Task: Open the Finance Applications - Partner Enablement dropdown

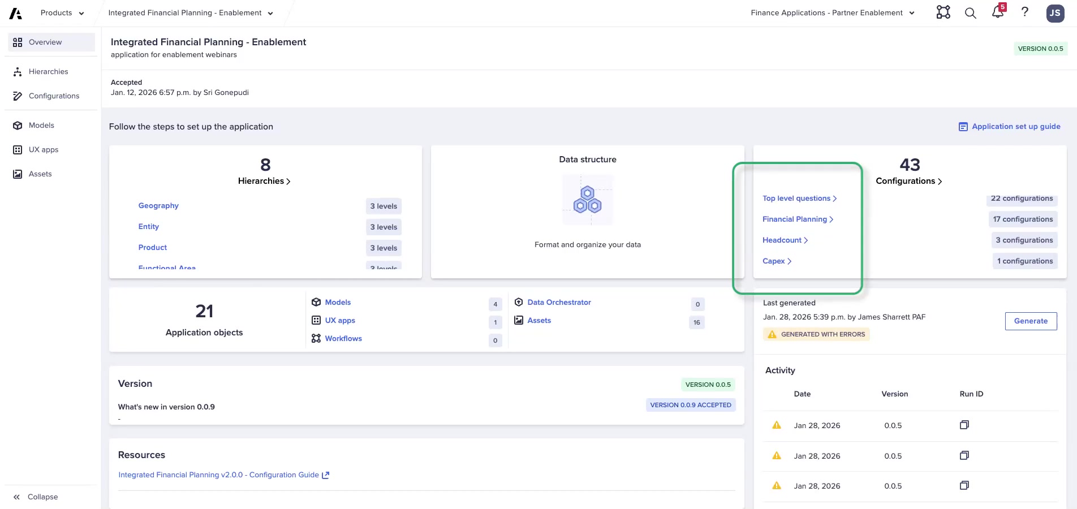Action: click(832, 12)
